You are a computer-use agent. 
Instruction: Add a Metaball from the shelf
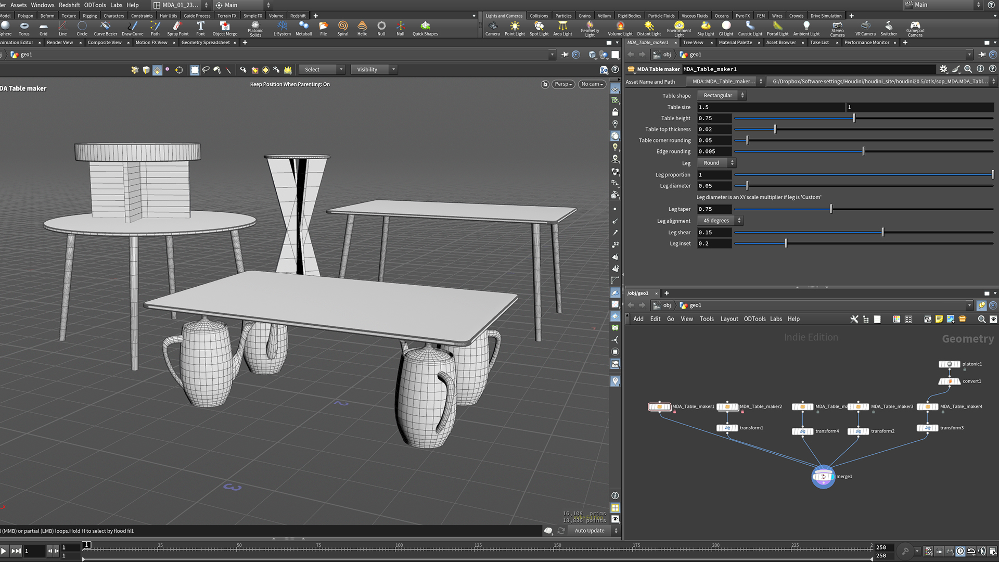pos(303,29)
